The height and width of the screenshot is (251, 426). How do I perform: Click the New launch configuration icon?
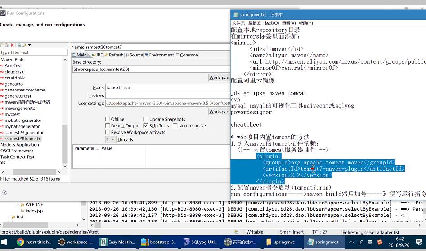point(2,45)
